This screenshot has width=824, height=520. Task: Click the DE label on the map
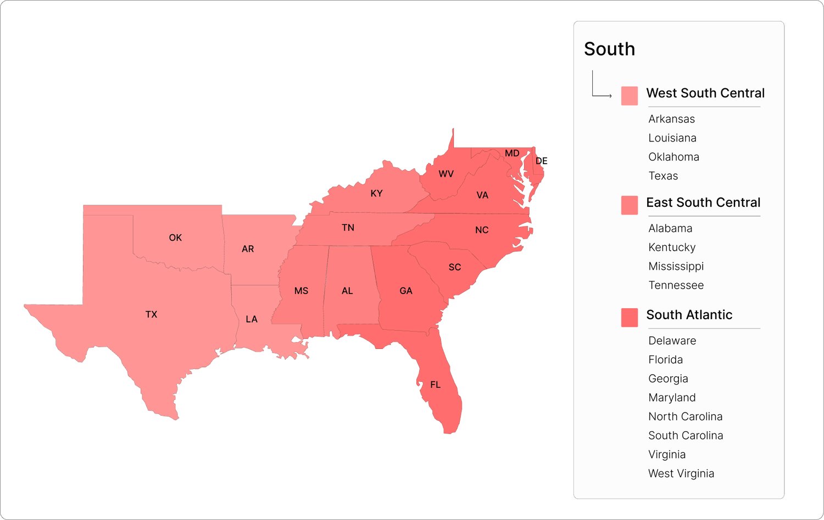542,161
